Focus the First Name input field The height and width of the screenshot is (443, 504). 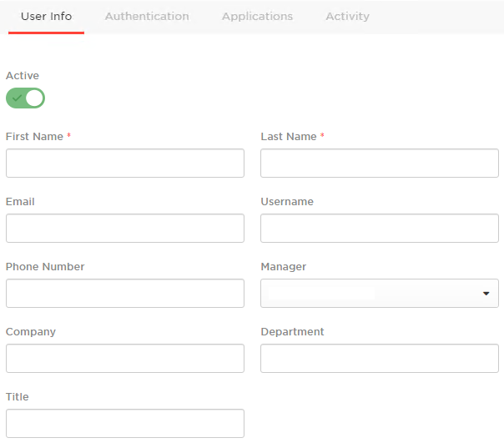coord(125,163)
